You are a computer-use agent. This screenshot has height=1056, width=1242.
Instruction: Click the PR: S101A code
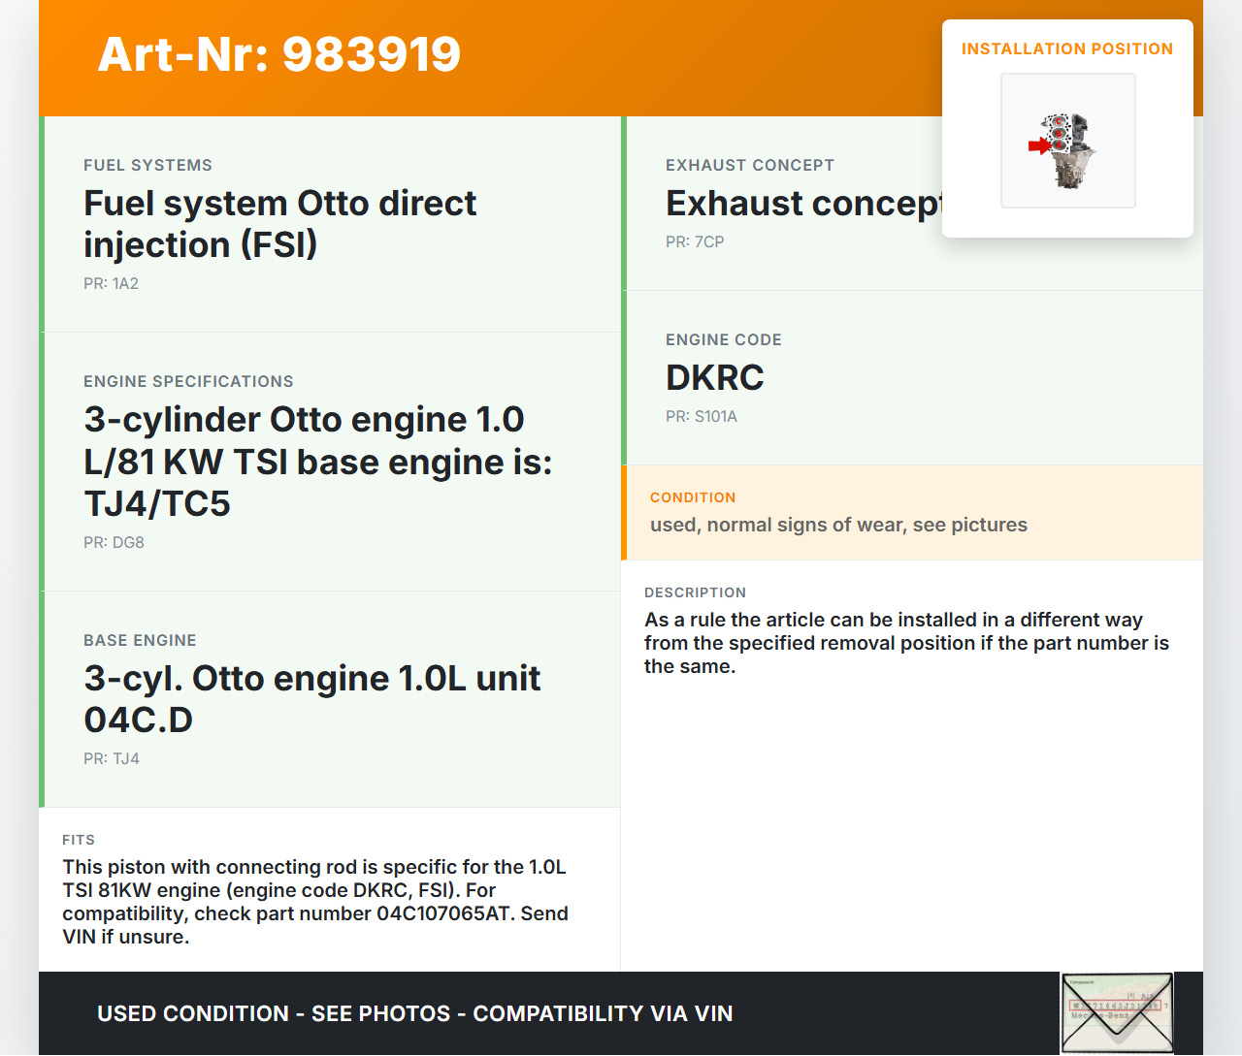coord(702,416)
